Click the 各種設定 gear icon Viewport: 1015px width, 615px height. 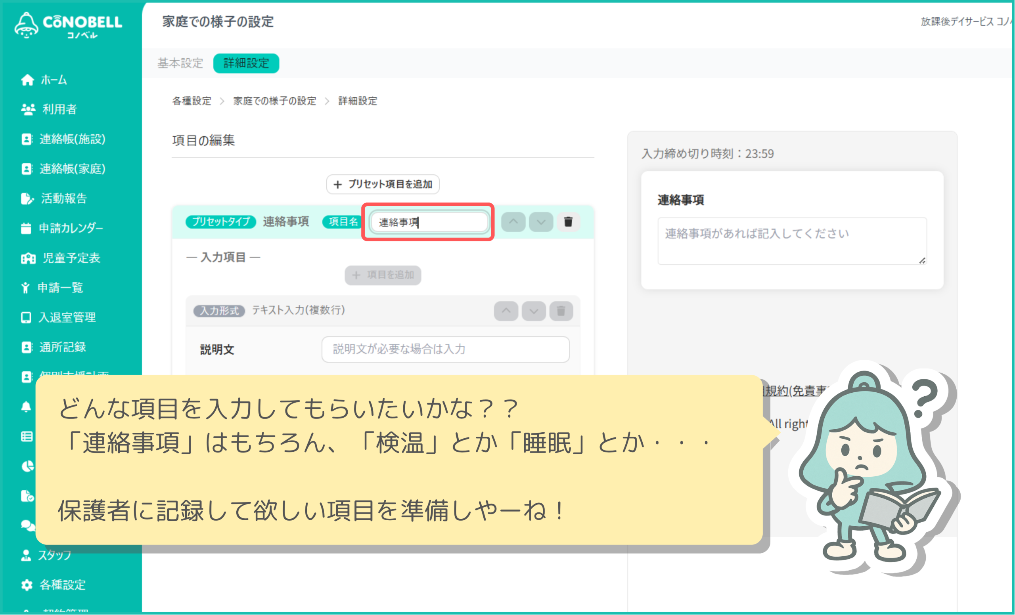pos(27,585)
